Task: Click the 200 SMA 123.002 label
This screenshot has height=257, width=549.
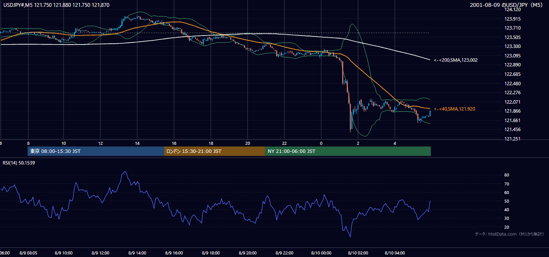Action: pos(455,60)
